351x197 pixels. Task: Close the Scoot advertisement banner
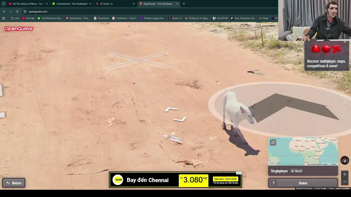point(240,173)
